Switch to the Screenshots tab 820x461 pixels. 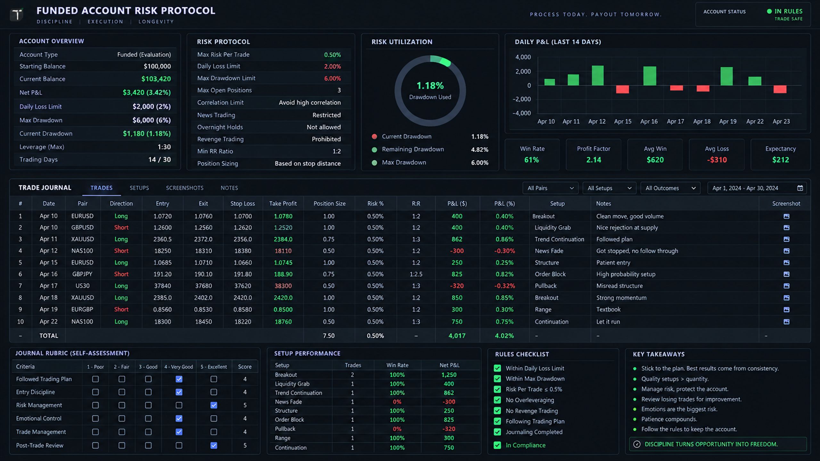click(x=185, y=188)
